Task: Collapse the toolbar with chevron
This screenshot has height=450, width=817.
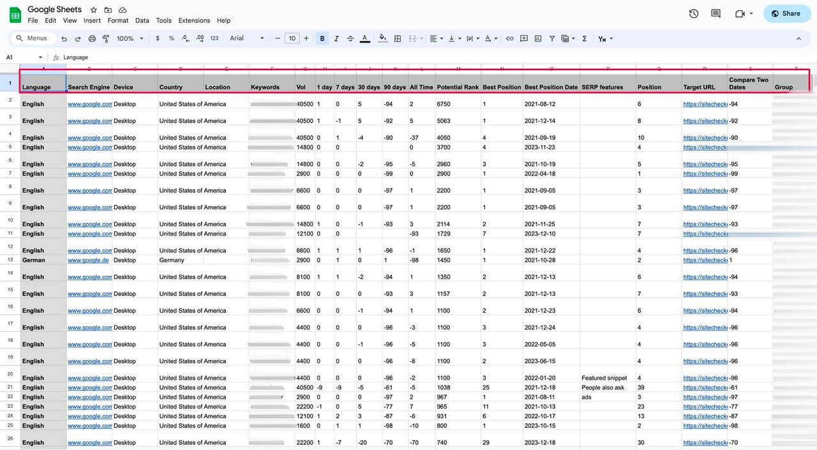Action: tap(798, 38)
